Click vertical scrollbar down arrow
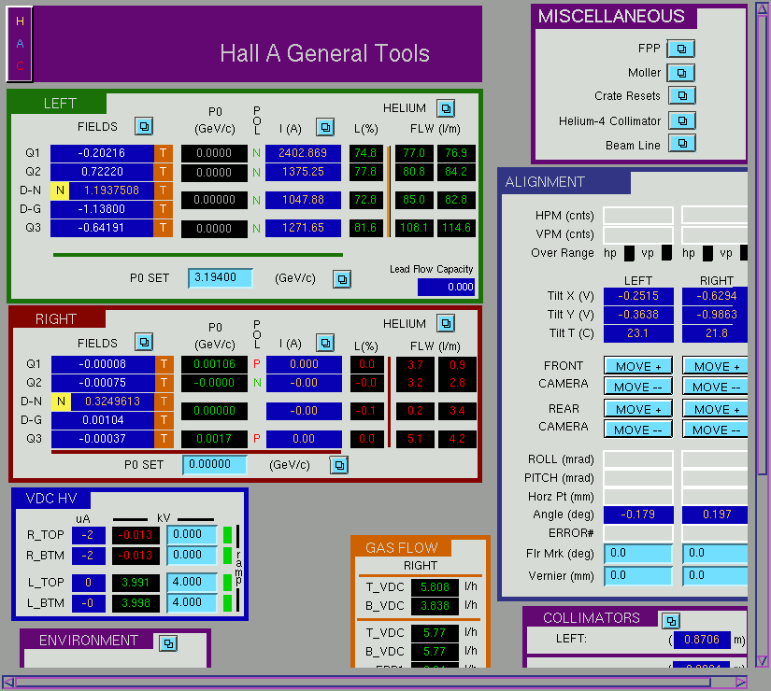 (763, 661)
